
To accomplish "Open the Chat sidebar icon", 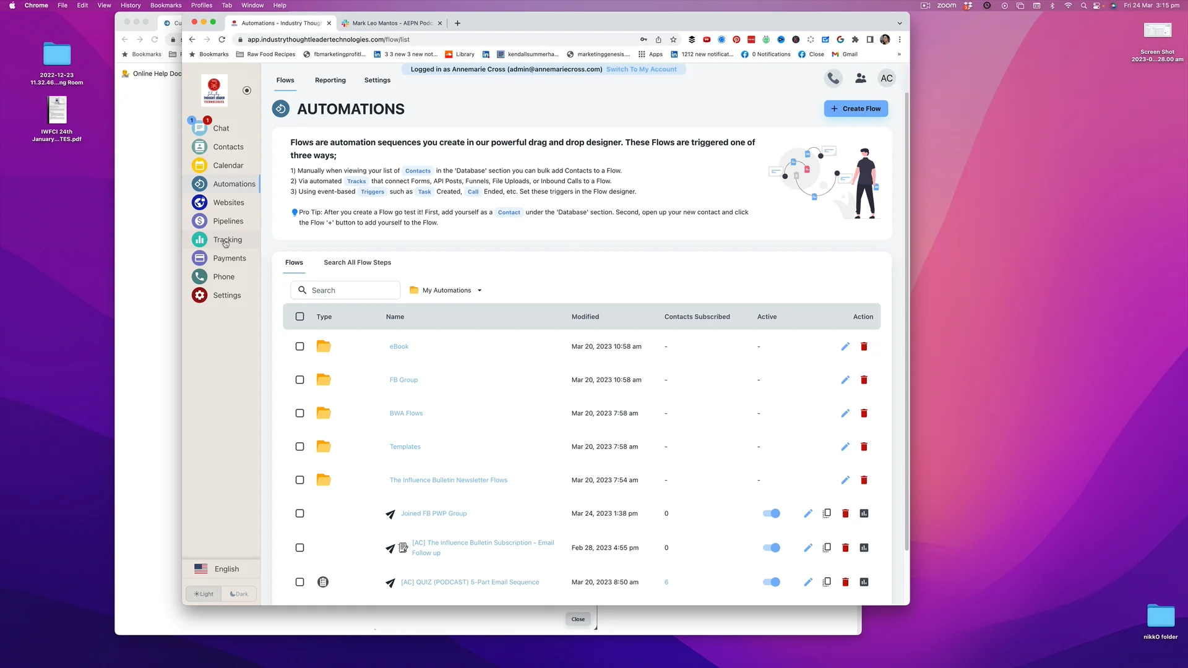I will click(199, 128).
